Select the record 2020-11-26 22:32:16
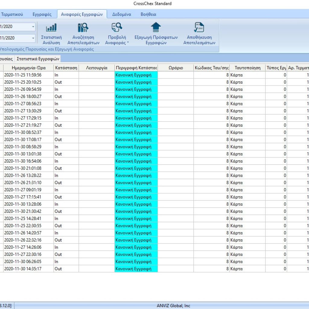Screen dimensions: 309x309 154,240
